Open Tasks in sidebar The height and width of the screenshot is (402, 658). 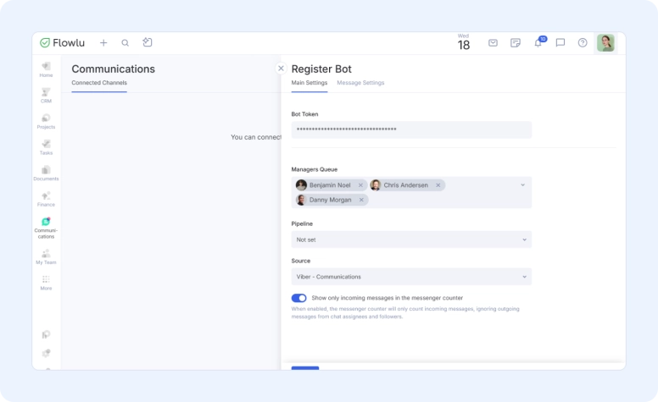point(46,147)
